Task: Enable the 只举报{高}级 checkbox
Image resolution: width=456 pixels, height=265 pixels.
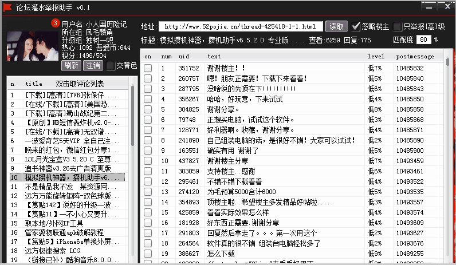Action: [397, 27]
